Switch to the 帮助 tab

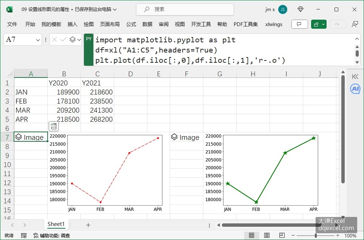(x=222, y=24)
